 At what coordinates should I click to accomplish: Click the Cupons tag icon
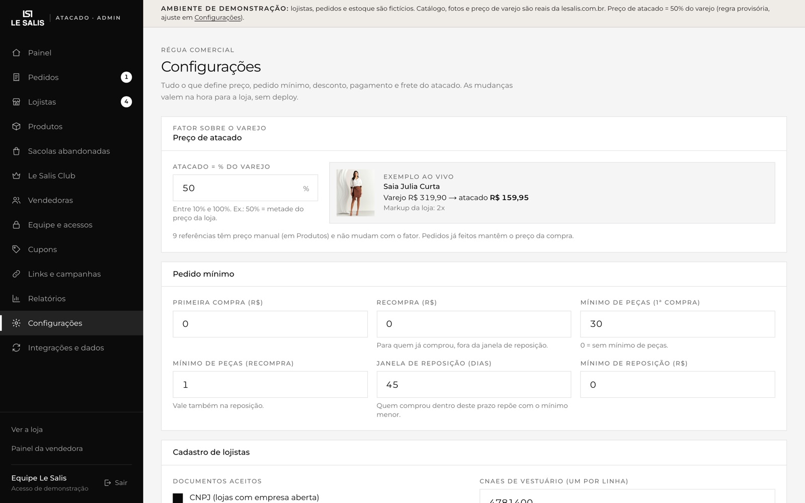(16, 249)
